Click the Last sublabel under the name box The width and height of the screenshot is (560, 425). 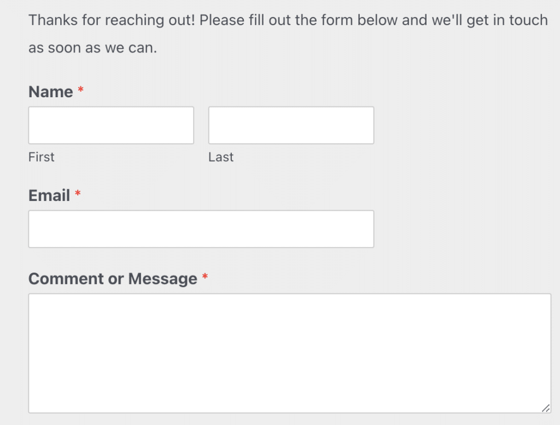[x=220, y=157]
